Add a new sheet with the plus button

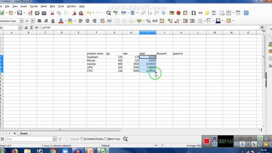[14, 133]
